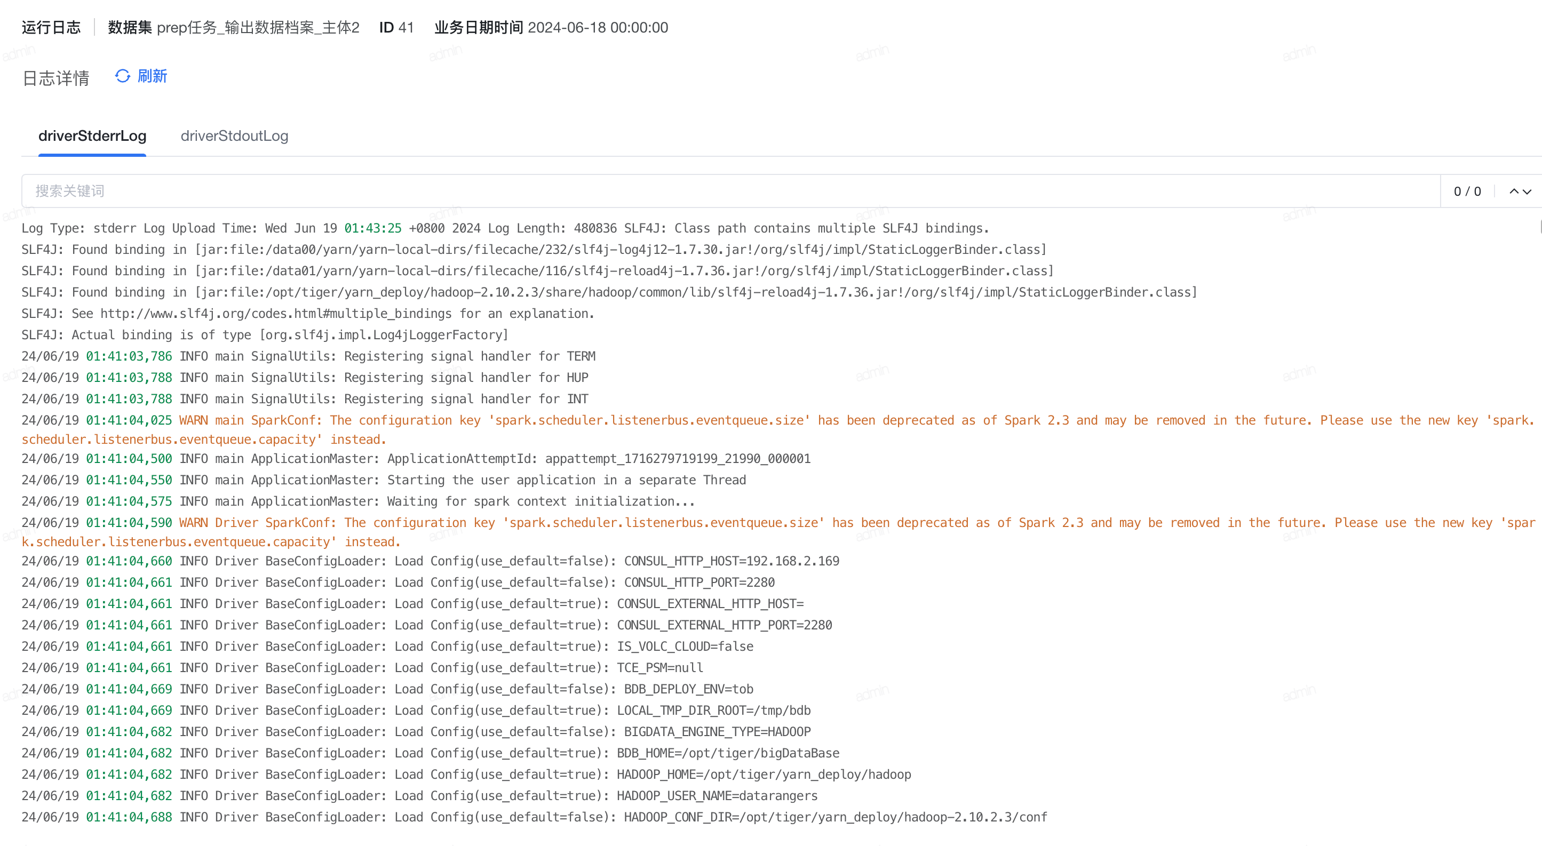The height and width of the screenshot is (846, 1542).
Task: Click the slf4j-log4j12-1.7.30.jar binding line
Action: pos(534,250)
